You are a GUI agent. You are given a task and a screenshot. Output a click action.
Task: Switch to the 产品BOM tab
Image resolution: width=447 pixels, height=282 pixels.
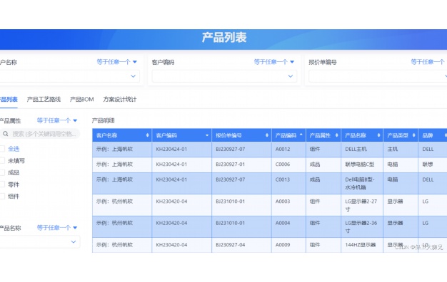tap(82, 99)
